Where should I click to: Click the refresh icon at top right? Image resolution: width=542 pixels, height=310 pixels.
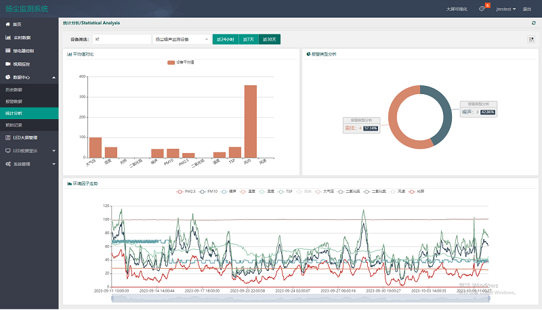pyautogui.click(x=533, y=23)
